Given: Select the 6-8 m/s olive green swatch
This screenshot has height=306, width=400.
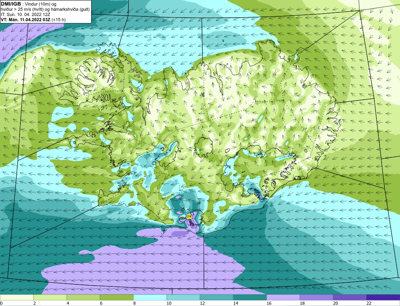Looking at the screenshot, I should 116,298.
